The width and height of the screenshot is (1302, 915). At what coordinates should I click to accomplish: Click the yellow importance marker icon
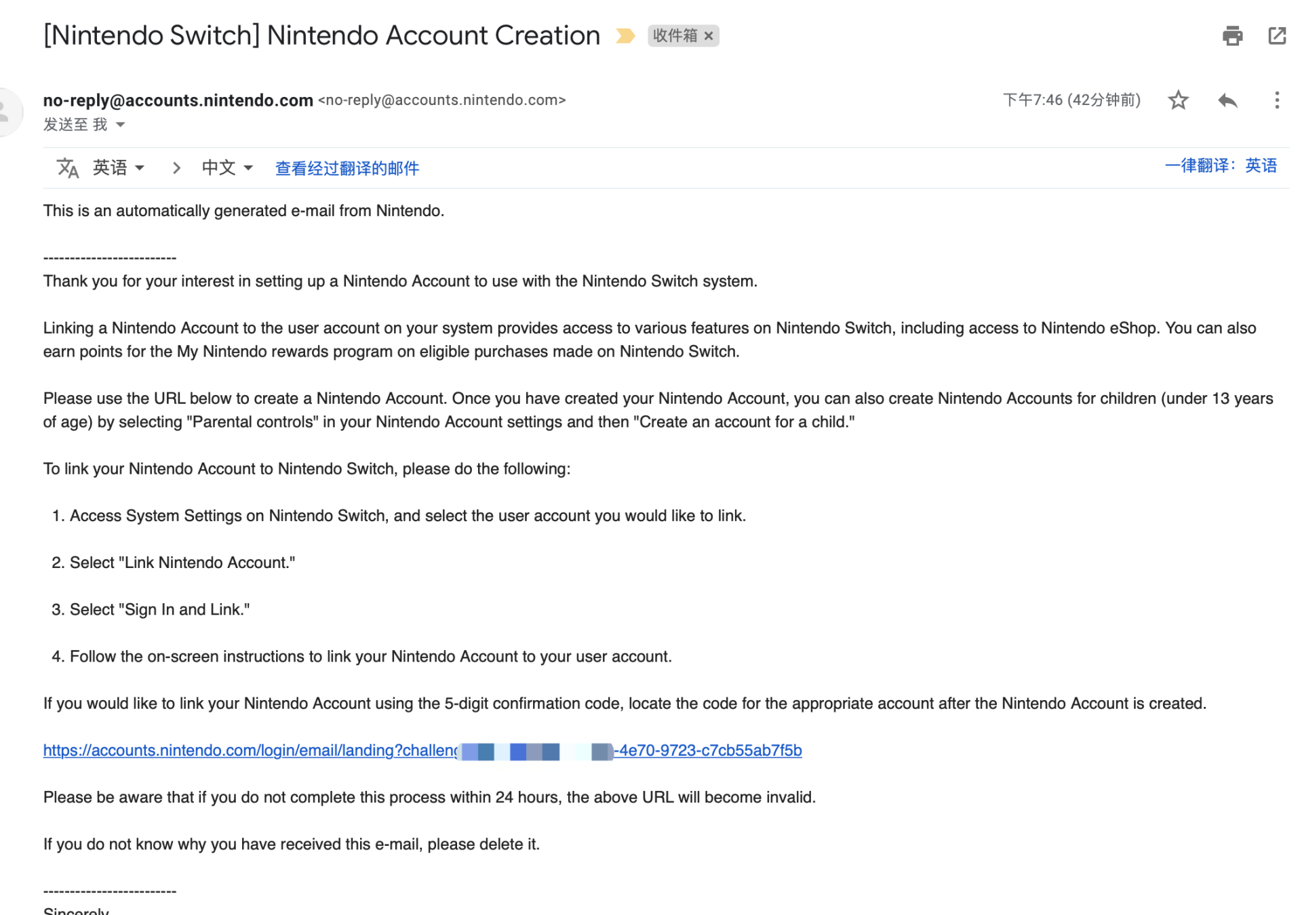coord(625,36)
